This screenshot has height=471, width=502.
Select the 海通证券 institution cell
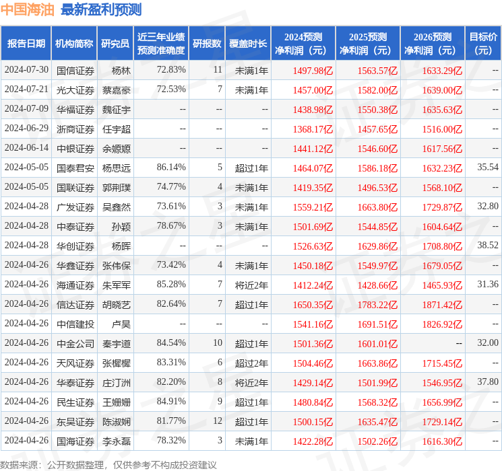[x=75, y=285]
